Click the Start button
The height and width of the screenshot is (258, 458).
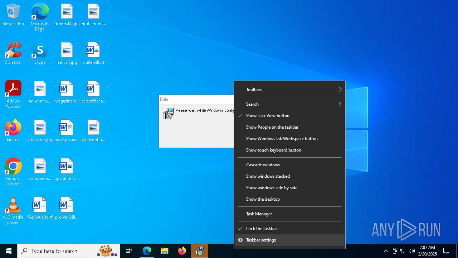9,251
